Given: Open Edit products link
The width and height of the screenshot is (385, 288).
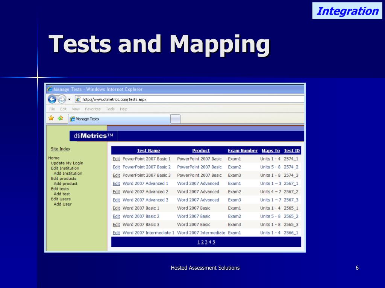Looking at the screenshot, I should point(64,178).
